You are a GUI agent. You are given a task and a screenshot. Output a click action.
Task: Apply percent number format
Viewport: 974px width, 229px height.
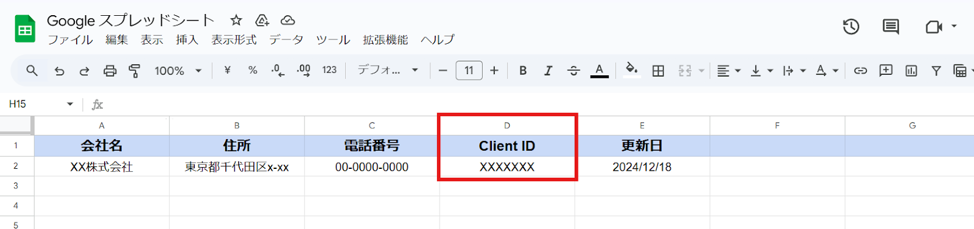point(253,70)
